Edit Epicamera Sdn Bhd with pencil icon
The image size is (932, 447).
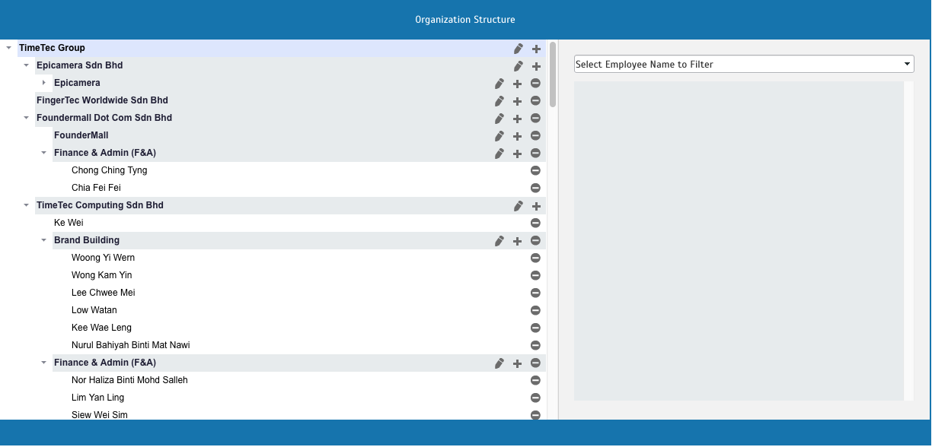[x=519, y=66]
